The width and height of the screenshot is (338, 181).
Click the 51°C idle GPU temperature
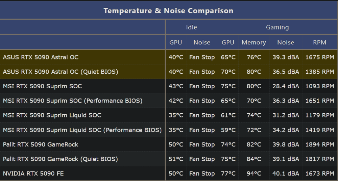(176, 159)
